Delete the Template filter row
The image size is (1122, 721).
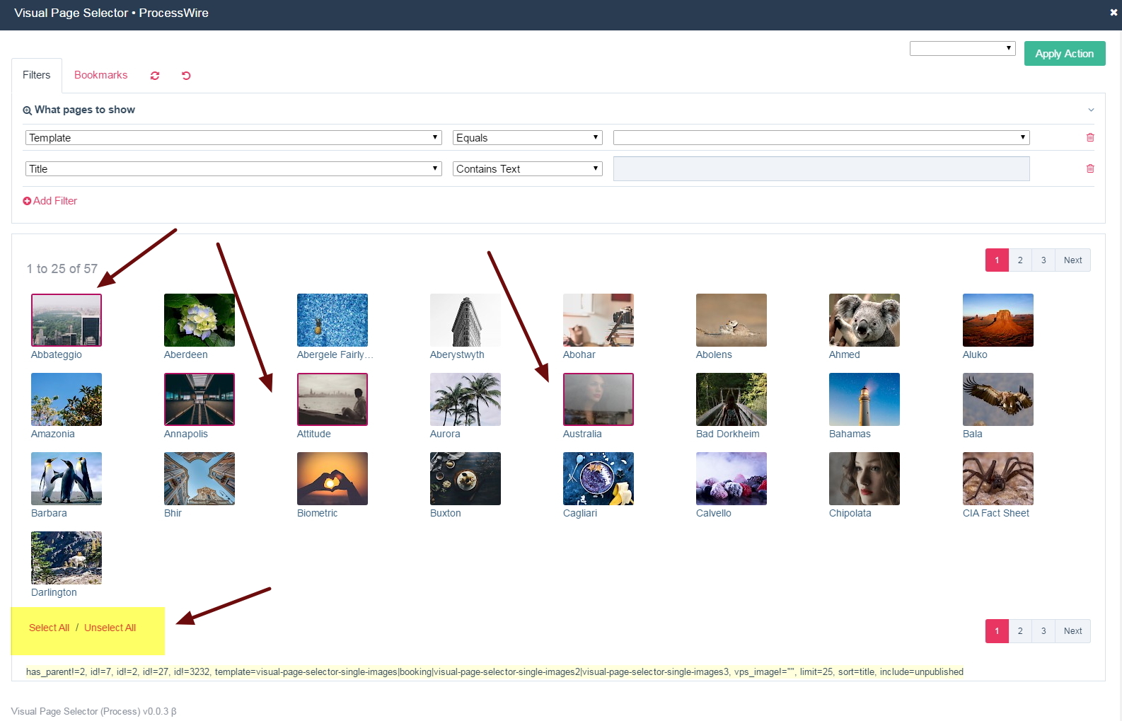tap(1090, 137)
